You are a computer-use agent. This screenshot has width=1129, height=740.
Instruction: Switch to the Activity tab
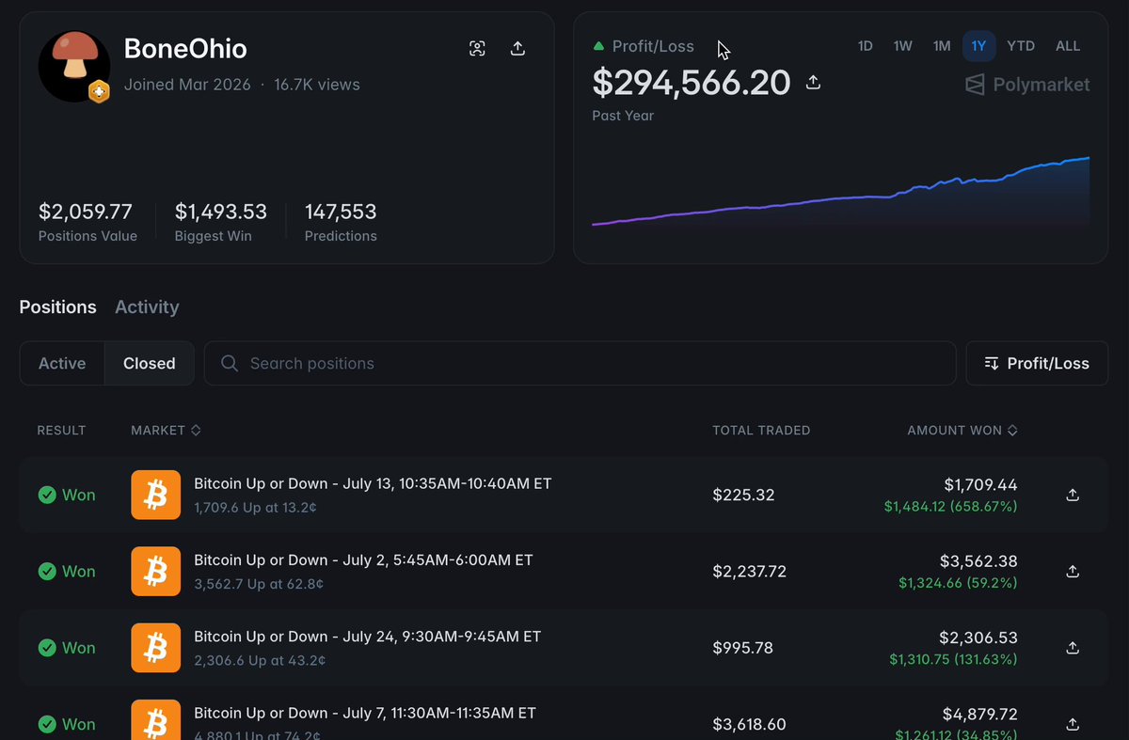coord(147,307)
